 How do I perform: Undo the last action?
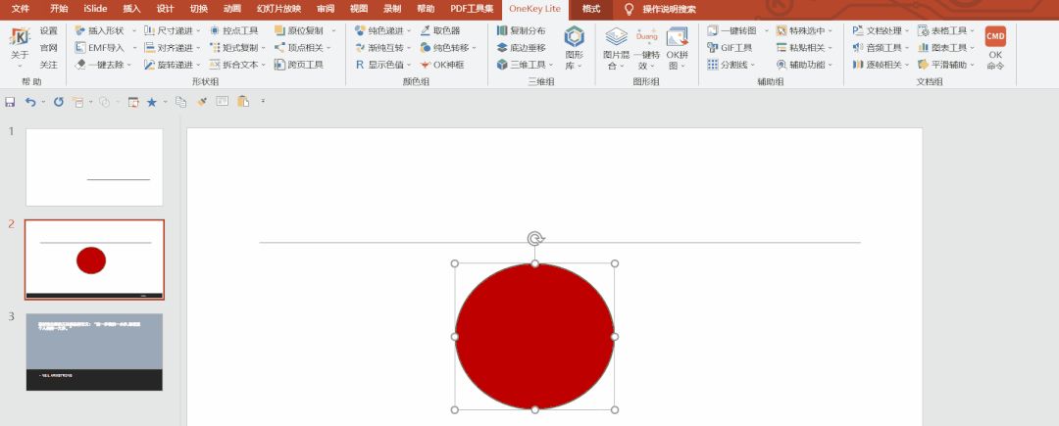[x=30, y=102]
